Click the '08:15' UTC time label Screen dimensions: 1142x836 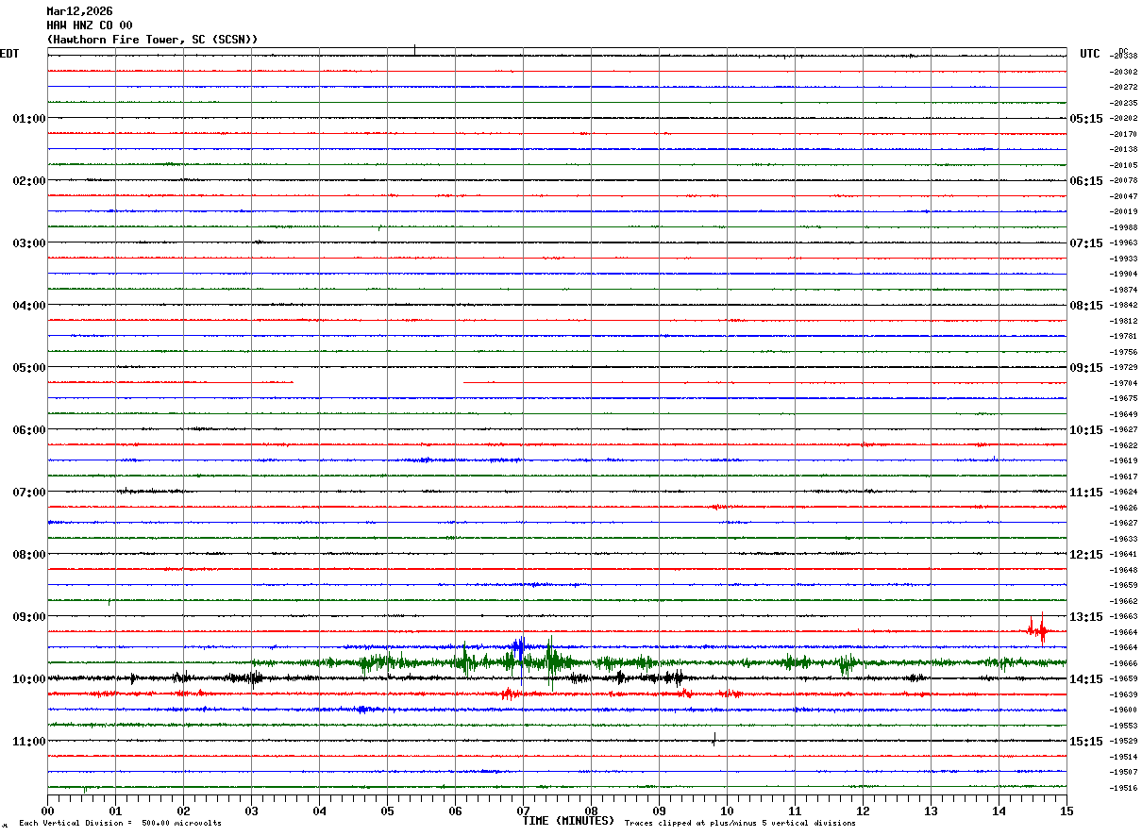1086,306
